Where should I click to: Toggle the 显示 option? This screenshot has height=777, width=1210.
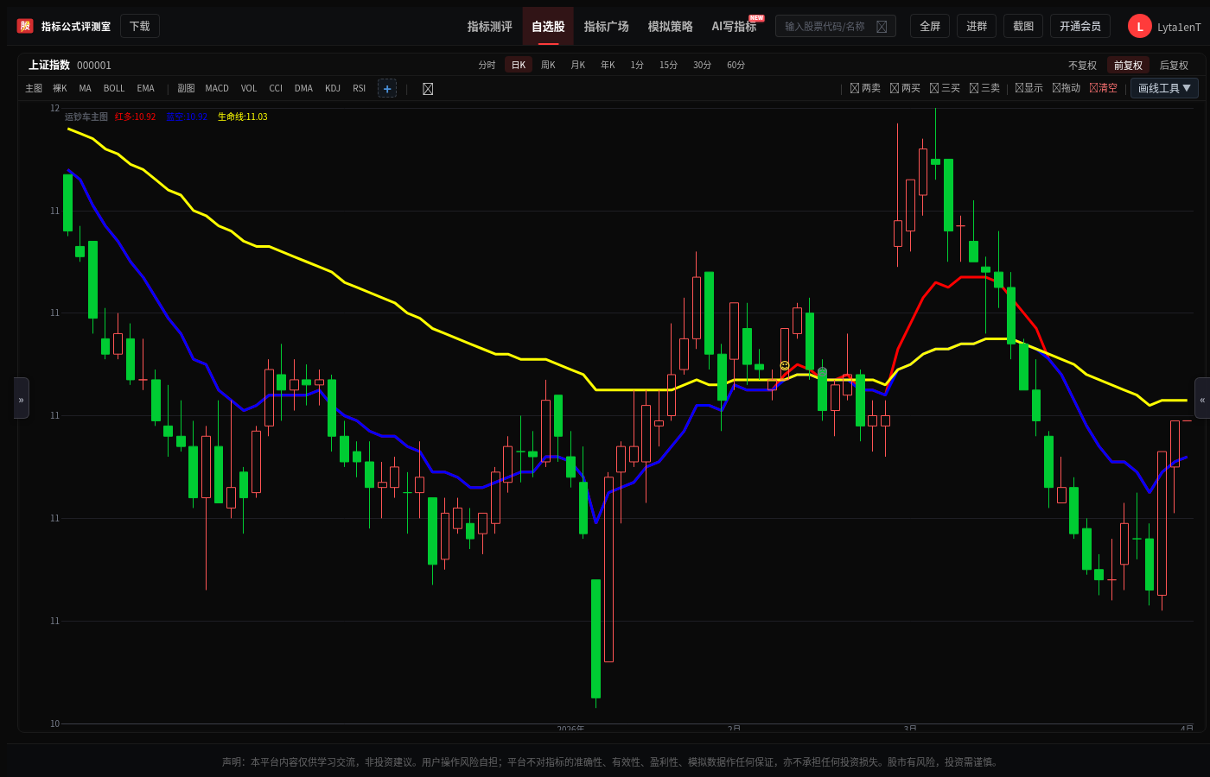(1028, 88)
